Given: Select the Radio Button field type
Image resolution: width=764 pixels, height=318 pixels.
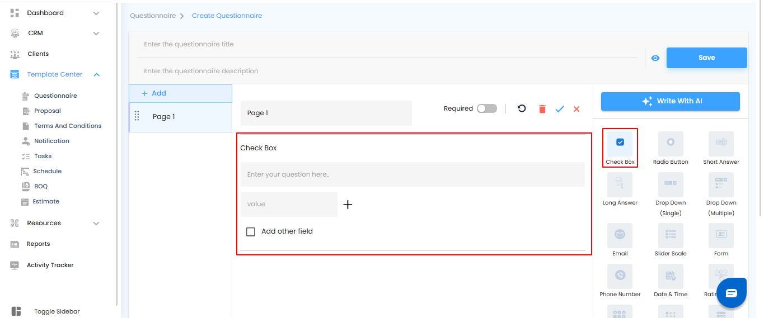Looking at the screenshot, I should pos(671,144).
